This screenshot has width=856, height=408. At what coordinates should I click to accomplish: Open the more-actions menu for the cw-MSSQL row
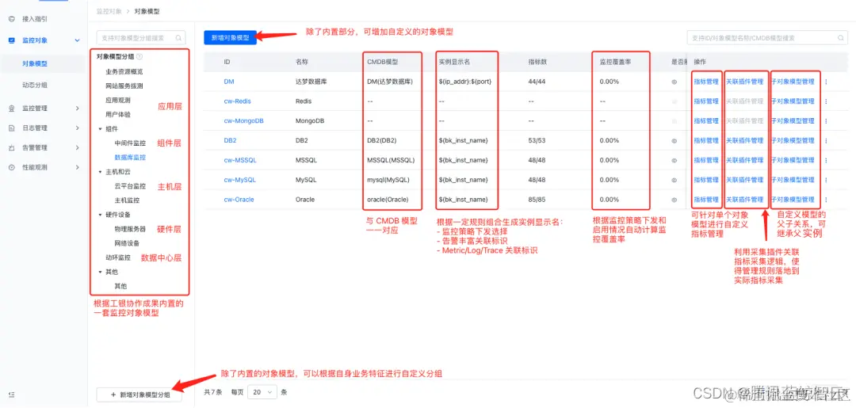826,160
